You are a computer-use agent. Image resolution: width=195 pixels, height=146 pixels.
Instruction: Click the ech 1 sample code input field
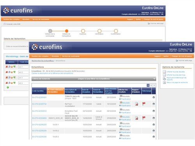pos(23,67)
